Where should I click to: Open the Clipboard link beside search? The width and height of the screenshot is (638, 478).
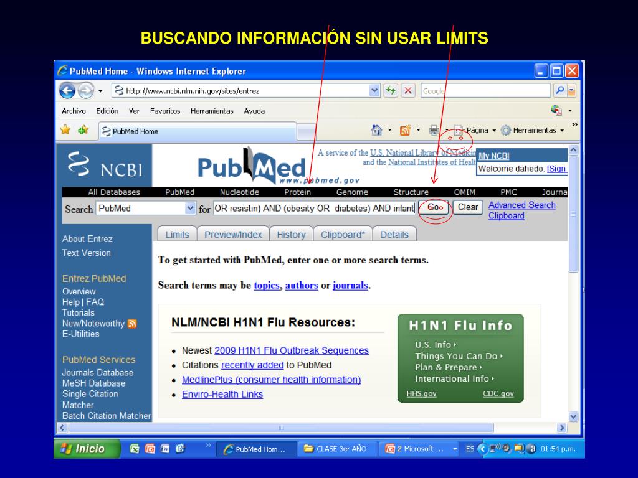(x=506, y=216)
